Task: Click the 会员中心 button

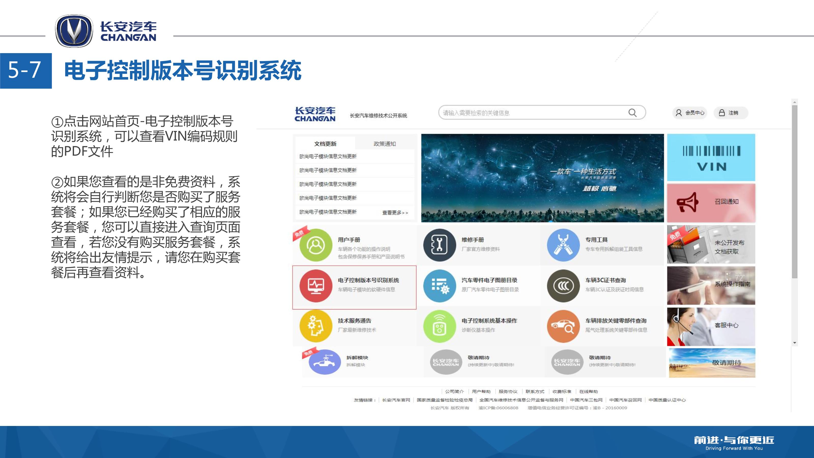Action: 690,113
